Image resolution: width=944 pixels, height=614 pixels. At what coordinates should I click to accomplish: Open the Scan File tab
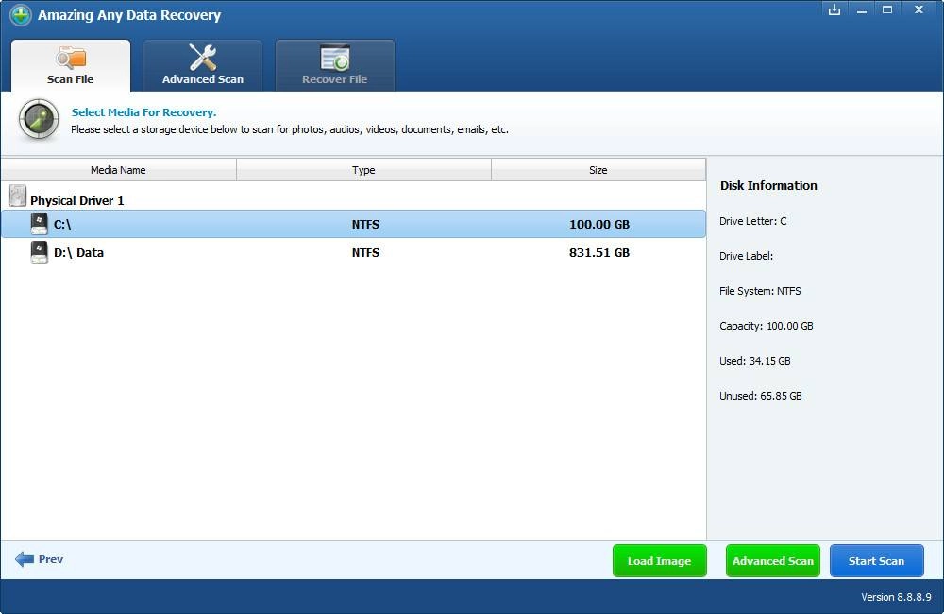click(x=71, y=66)
